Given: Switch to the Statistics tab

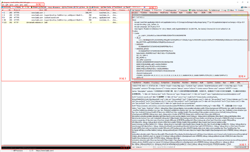Looking at the screenshot, I should [146, 10].
